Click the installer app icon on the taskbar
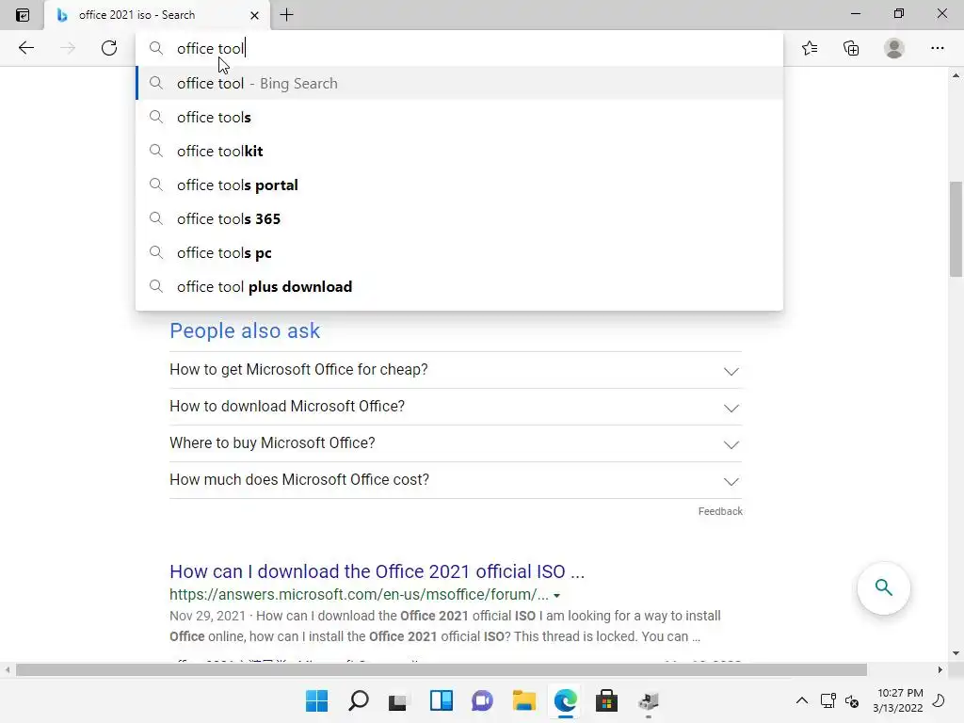Viewport: 964px width, 723px height. (649, 700)
